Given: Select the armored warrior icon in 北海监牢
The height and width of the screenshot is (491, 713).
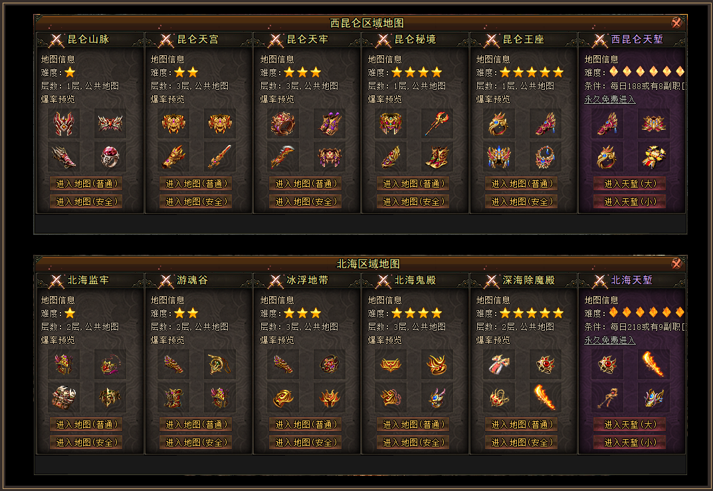Looking at the screenshot, I should (x=64, y=398).
